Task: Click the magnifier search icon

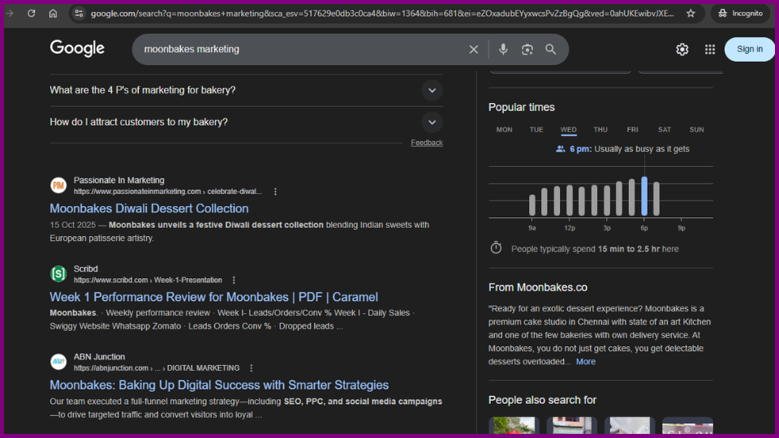Action: tap(550, 49)
